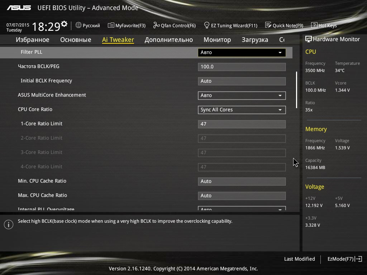Click Last Modified
The image size is (367, 275).
(x=299, y=259)
